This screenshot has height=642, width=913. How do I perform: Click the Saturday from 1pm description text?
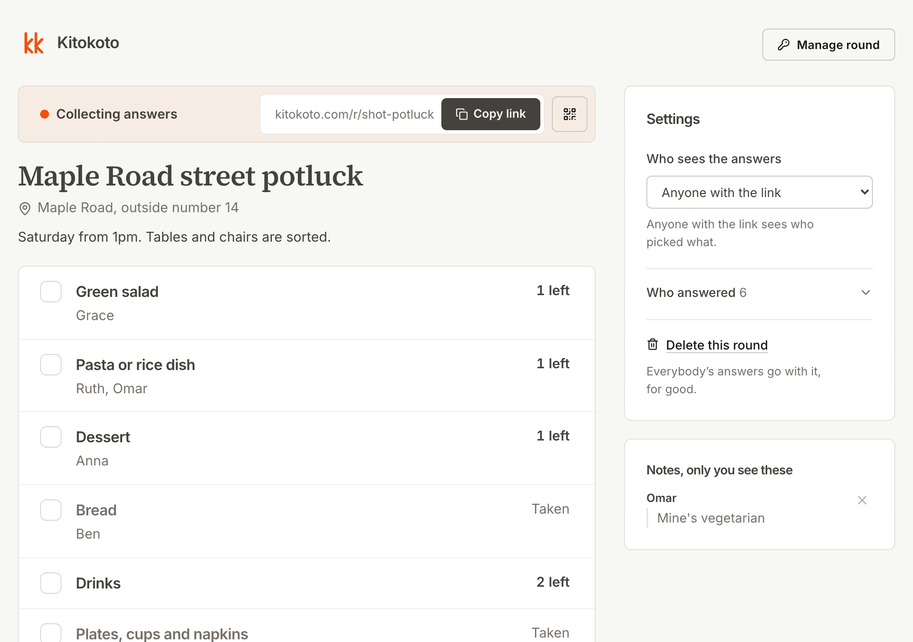[174, 237]
